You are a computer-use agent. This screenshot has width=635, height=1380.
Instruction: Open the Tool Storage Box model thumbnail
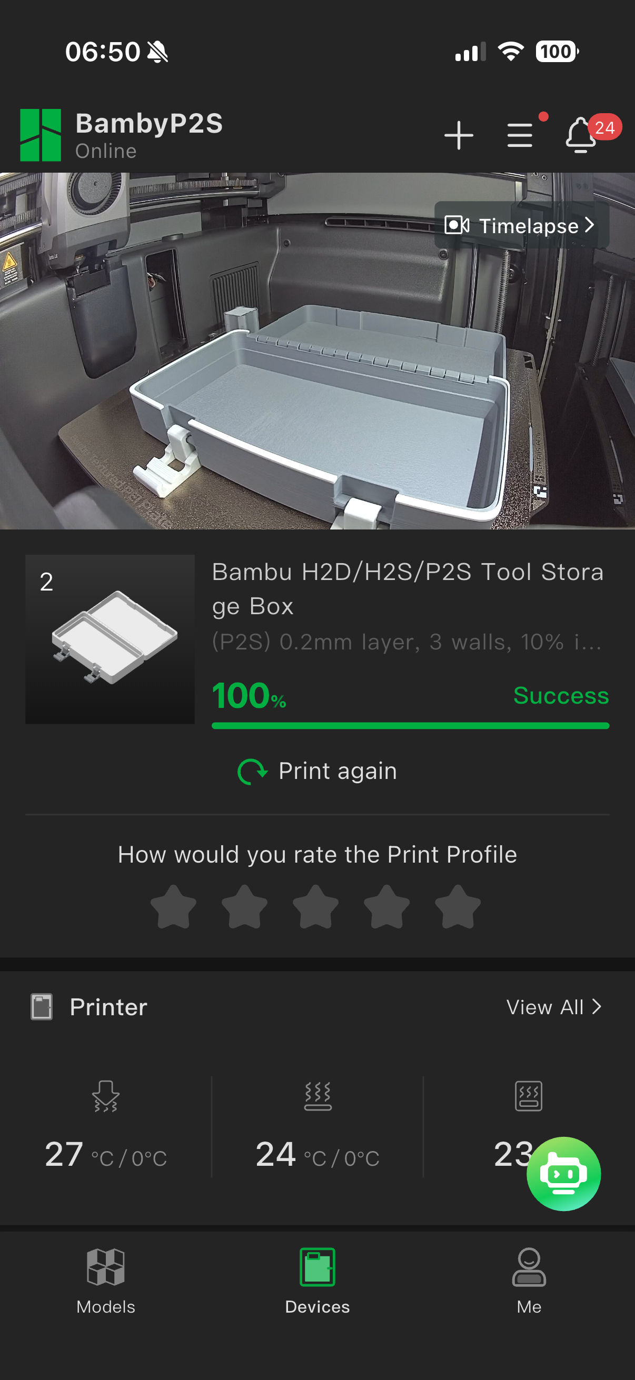pos(110,639)
